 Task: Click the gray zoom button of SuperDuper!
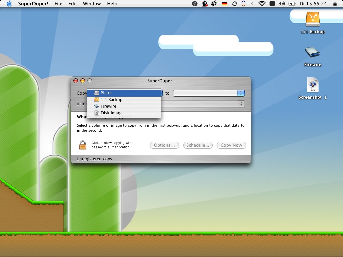click(x=90, y=81)
